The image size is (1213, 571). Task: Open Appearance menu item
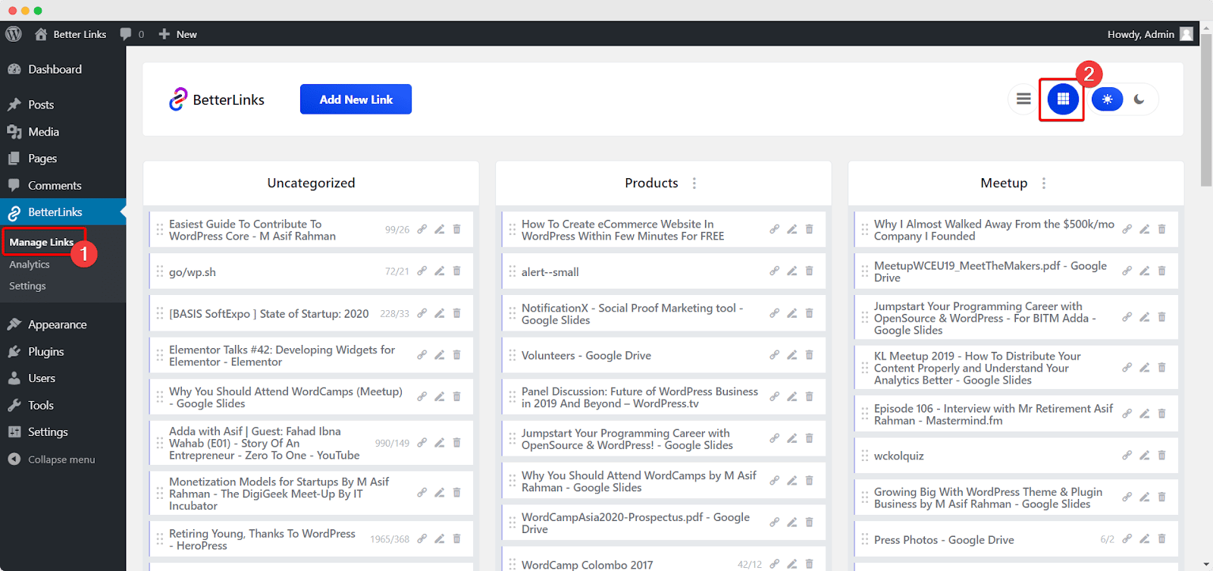point(63,325)
